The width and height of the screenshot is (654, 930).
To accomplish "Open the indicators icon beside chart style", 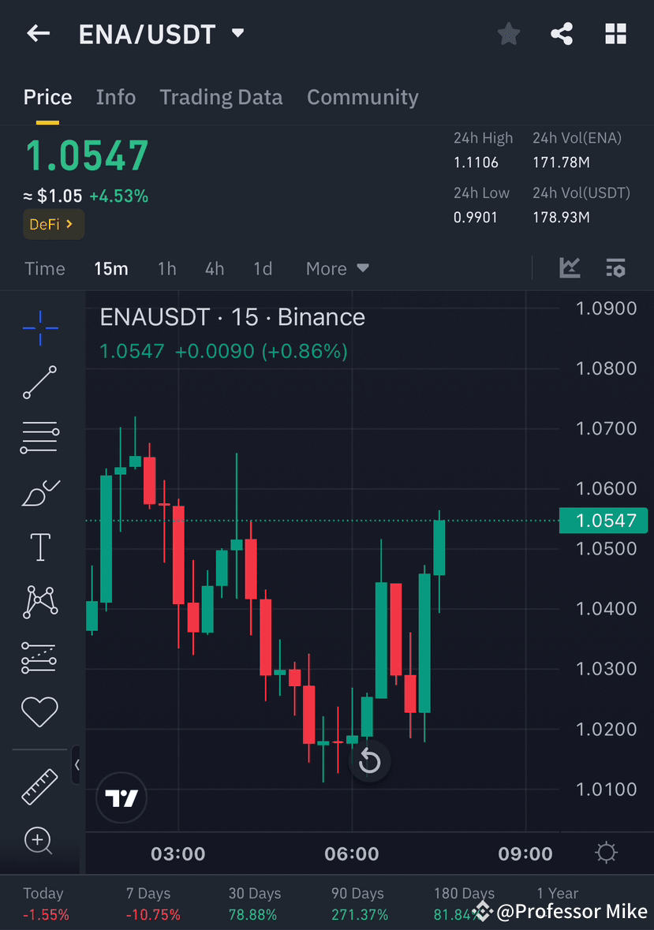I will 615,268.
